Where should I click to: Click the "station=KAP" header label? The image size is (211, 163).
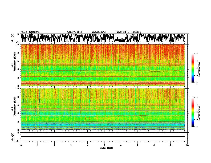(x=99, y=32)
